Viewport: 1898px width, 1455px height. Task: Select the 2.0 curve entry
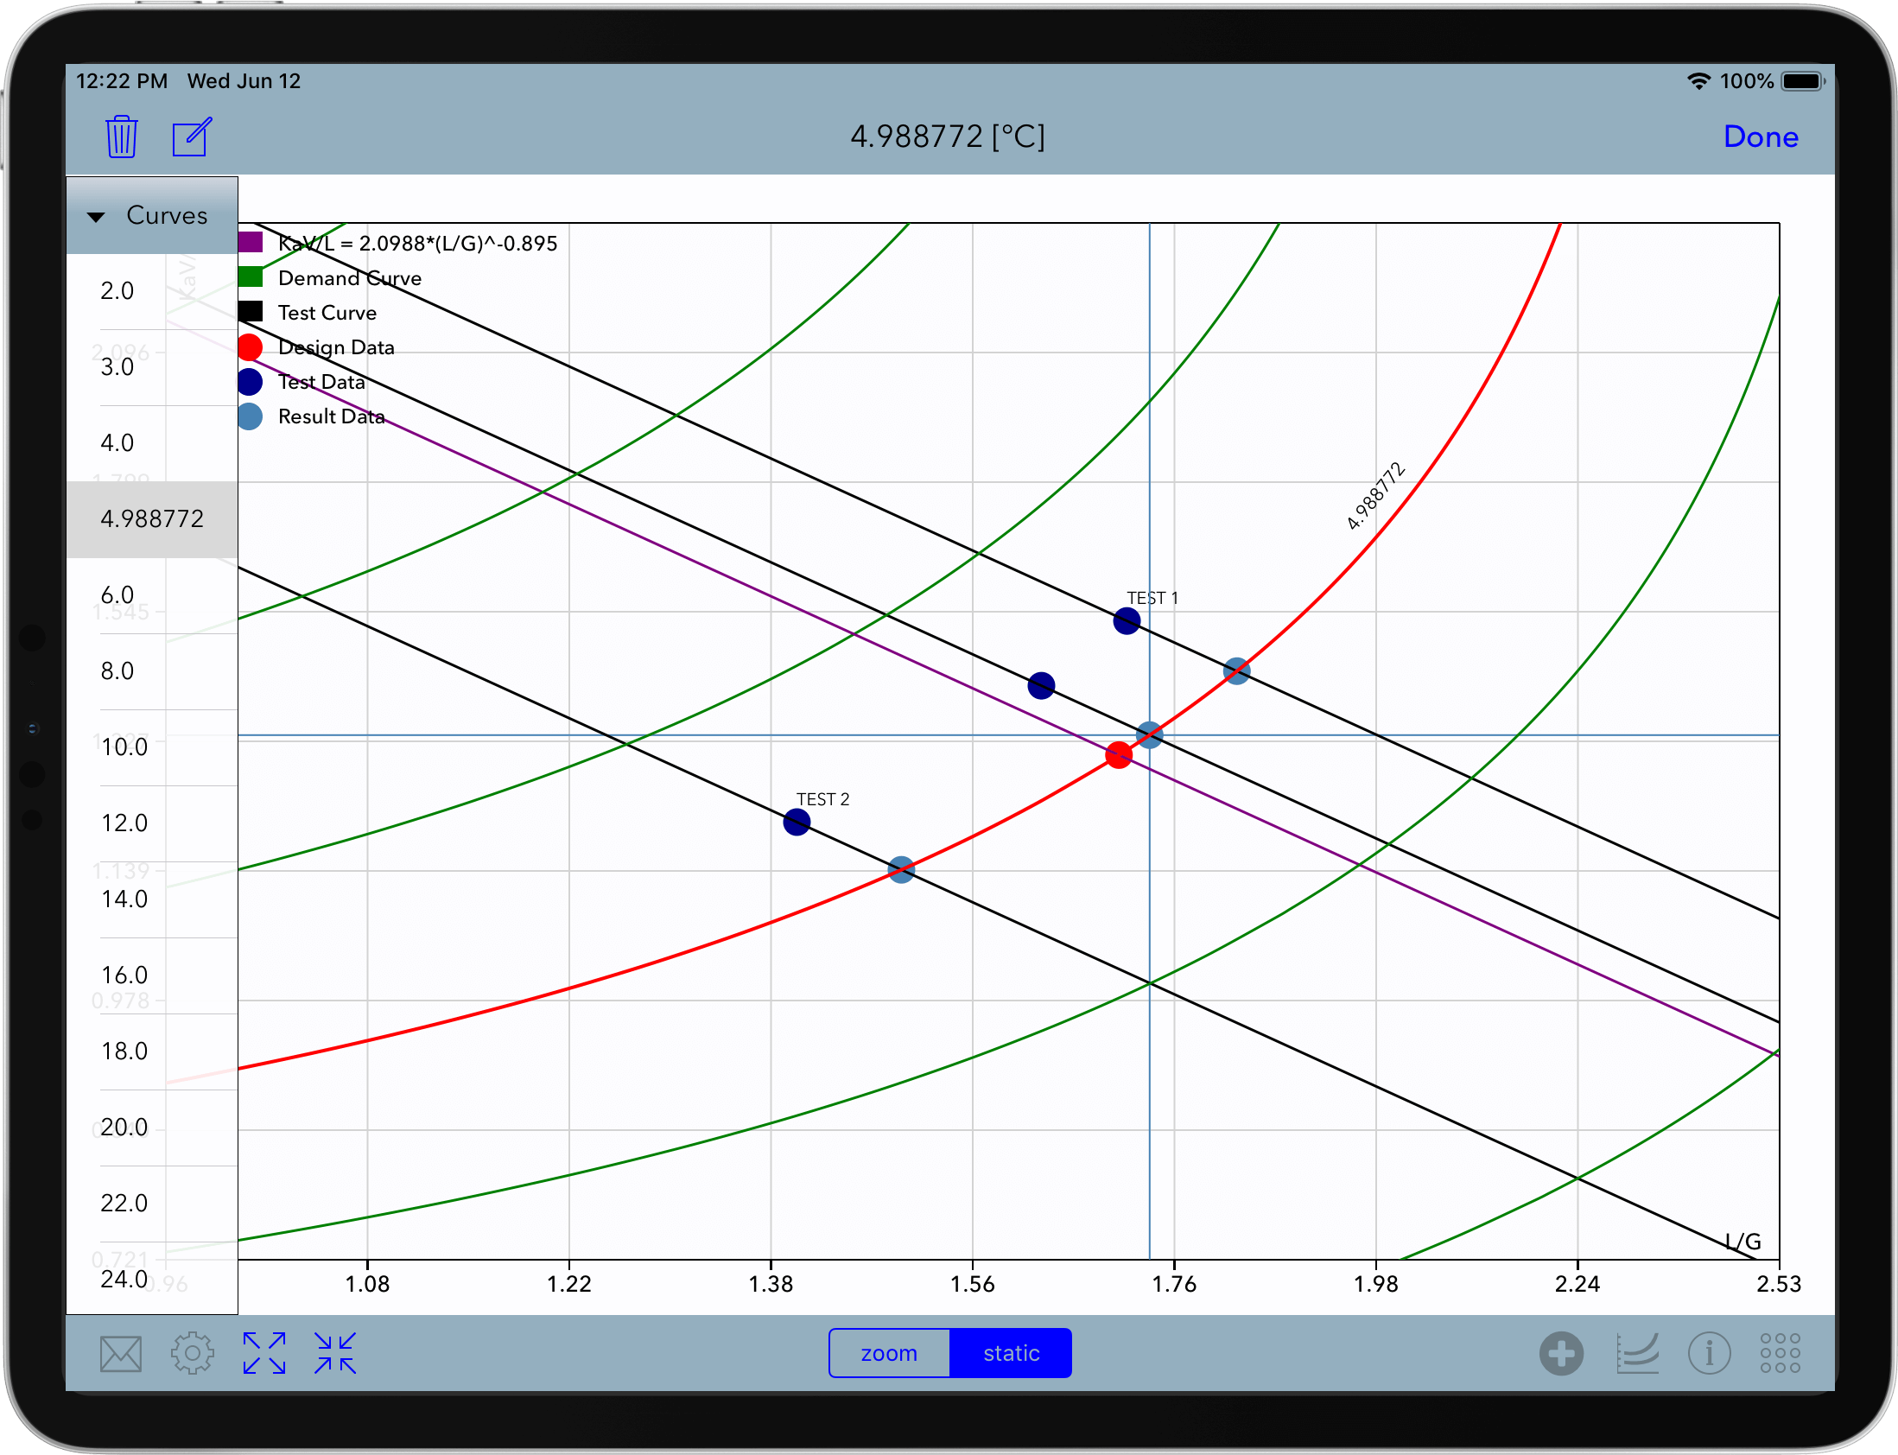tap(117, 290)
